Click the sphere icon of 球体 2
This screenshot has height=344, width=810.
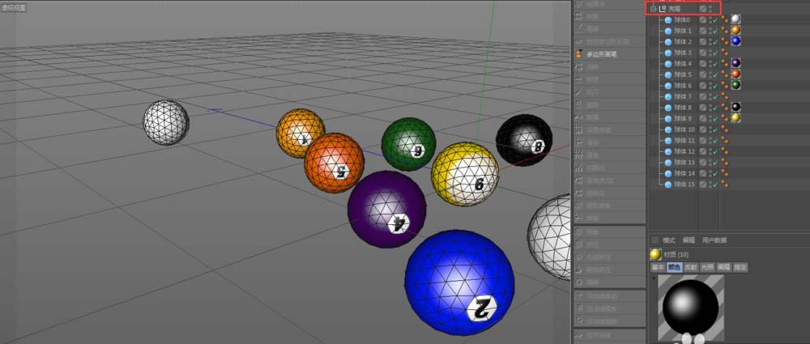[668, 42]
